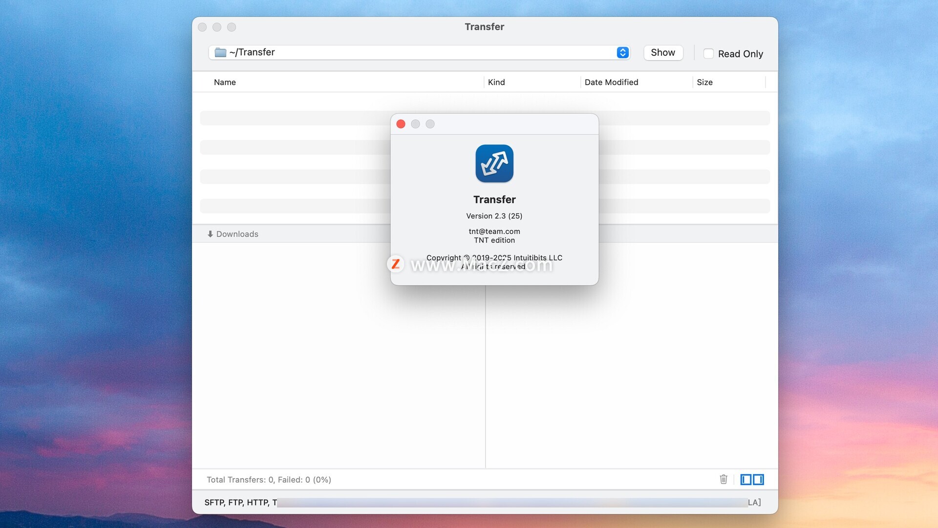This screenshot has height=528, width=938.
Task: Open the ~/Transfer path dropdown arrows
Action: point(622,52)
